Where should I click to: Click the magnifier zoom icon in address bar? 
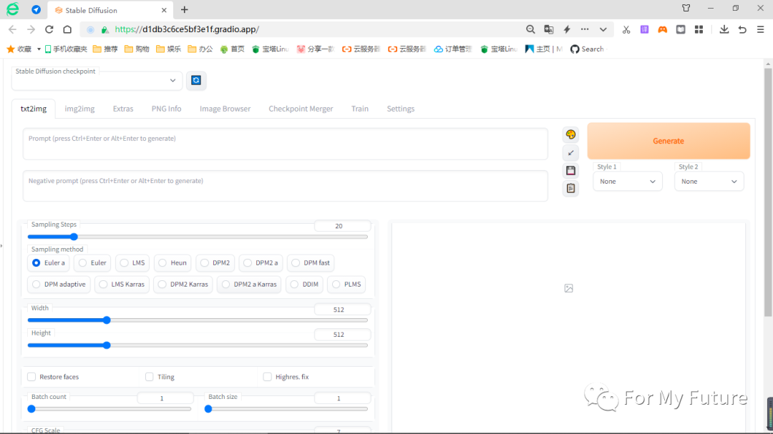tap(530, 29)
